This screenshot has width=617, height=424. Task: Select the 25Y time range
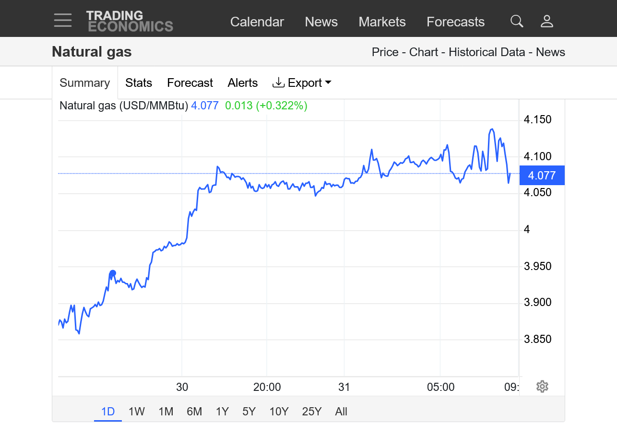point(312,412)
